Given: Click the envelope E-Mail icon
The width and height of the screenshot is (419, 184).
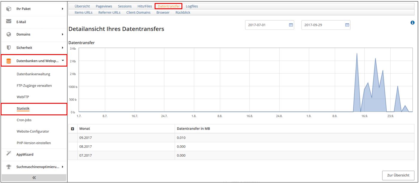Looking at the screenshot, I should (9, 22).
